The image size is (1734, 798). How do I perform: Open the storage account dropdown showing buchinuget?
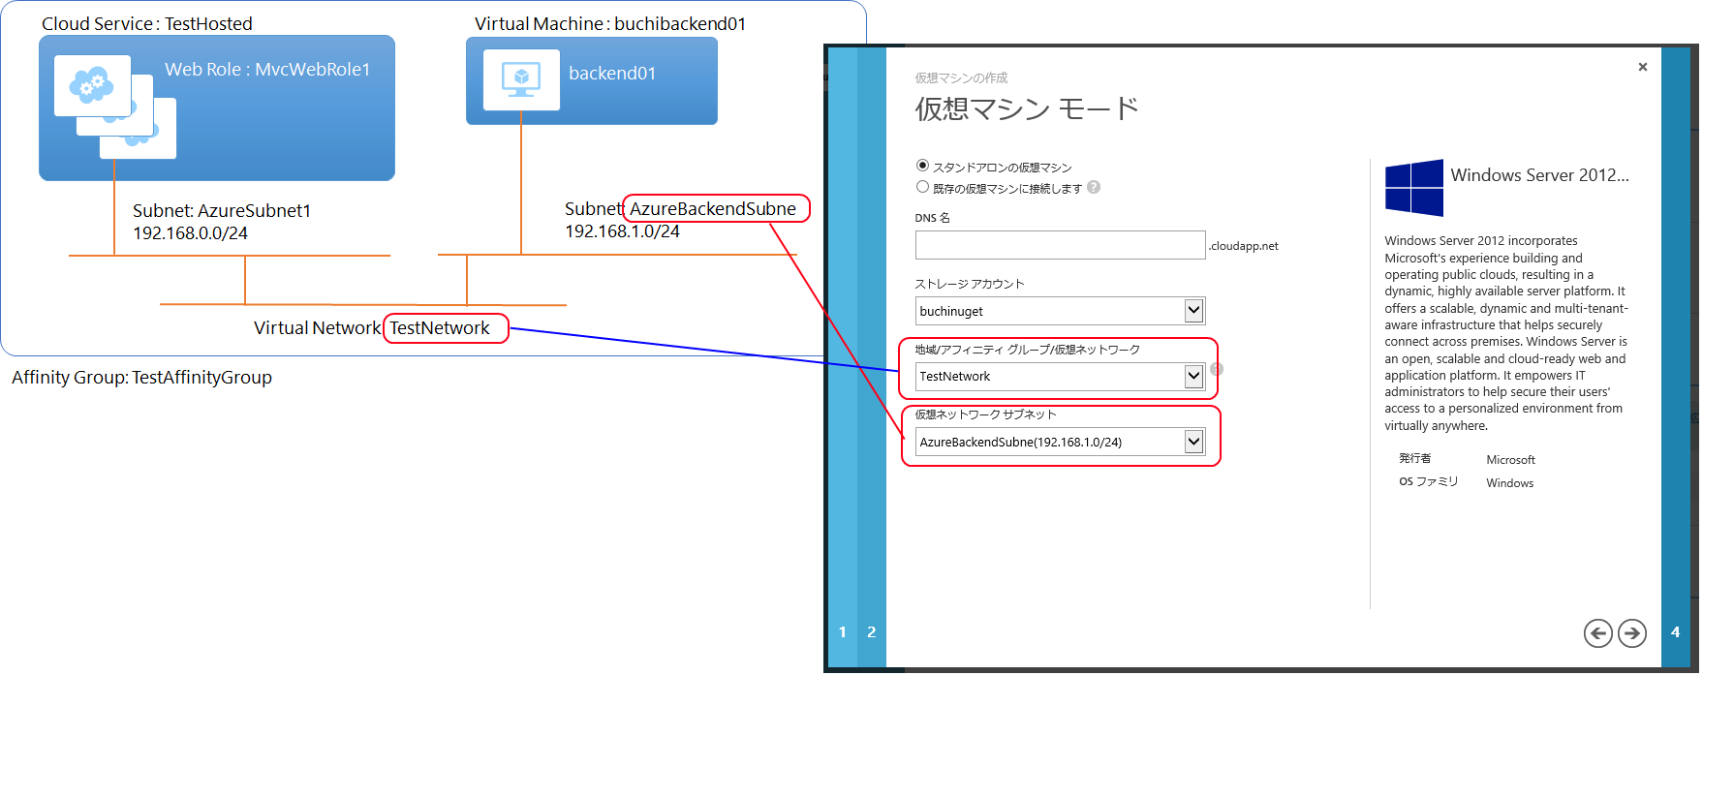pos(1060,311)
